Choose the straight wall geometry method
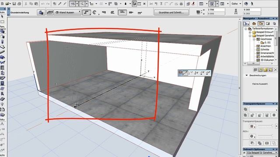Screen dimensions: 280x157 [87, 13]
